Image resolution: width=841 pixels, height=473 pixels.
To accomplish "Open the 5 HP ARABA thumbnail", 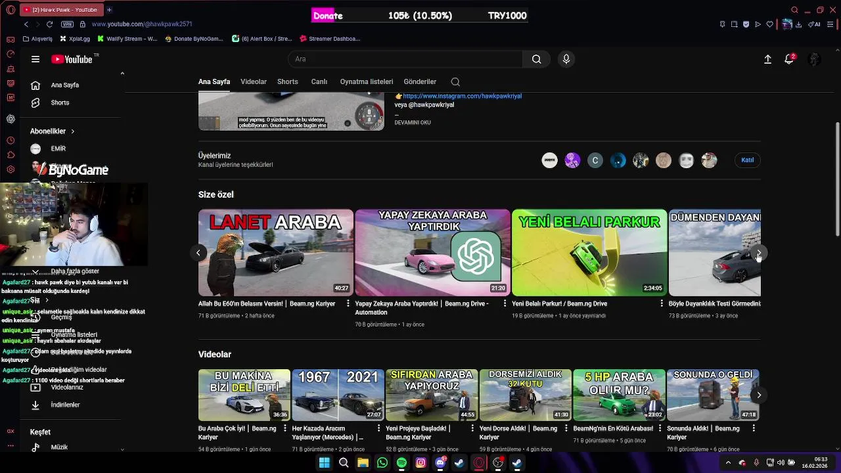I will point(619,395).
